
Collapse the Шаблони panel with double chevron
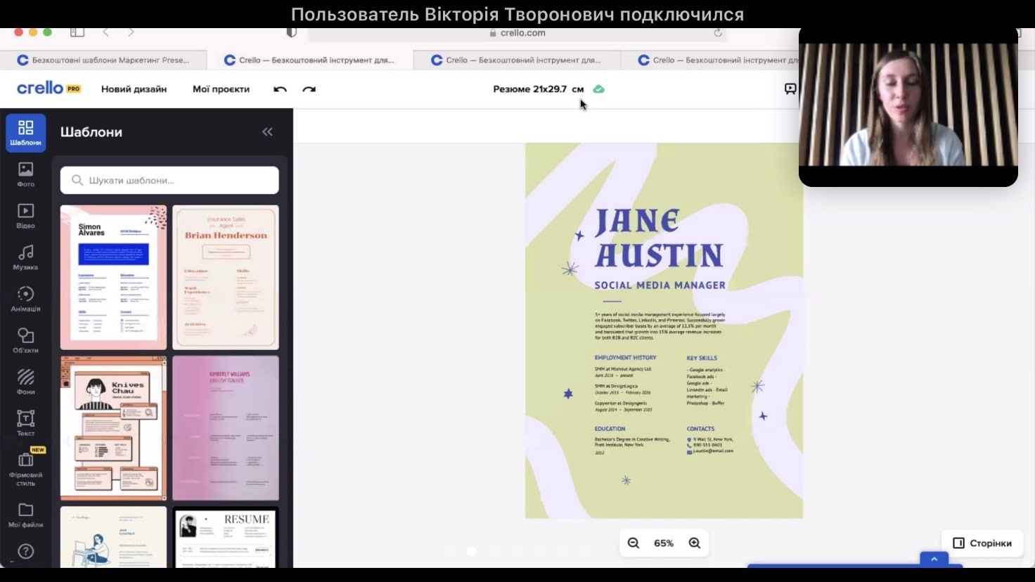click(267, 132)
